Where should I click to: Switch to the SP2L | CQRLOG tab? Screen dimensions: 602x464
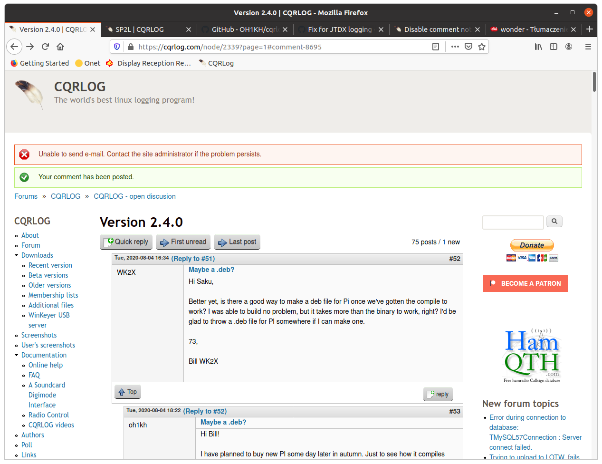[149, 29]
